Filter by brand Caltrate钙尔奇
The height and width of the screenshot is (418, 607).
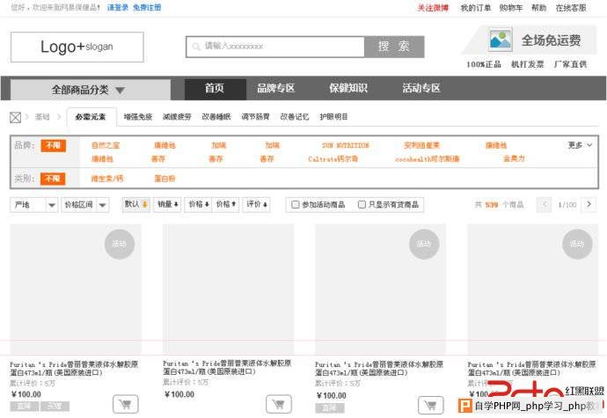click(333, 159)
